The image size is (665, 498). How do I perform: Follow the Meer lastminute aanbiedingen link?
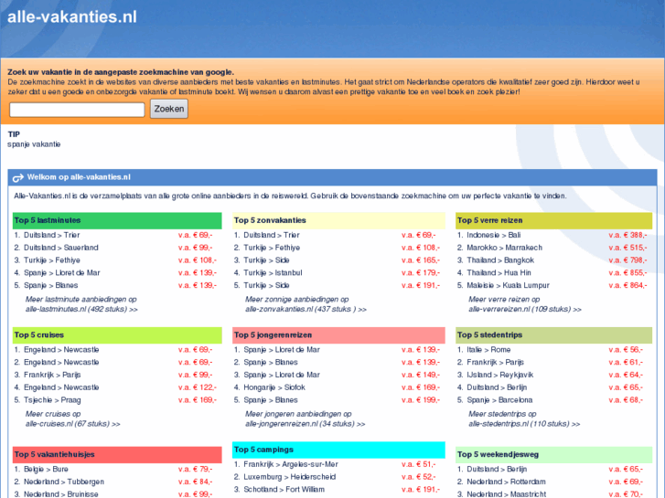pyautogui.click(x=81, y=304)
